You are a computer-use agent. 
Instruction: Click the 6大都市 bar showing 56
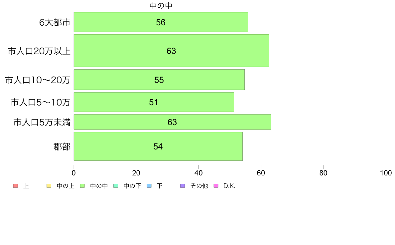click(x=161, y=22)
